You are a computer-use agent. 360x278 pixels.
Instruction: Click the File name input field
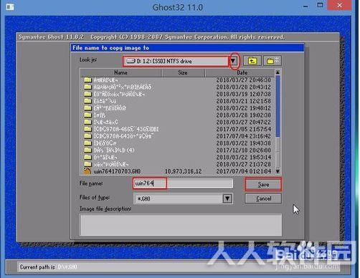pos(183,183)
